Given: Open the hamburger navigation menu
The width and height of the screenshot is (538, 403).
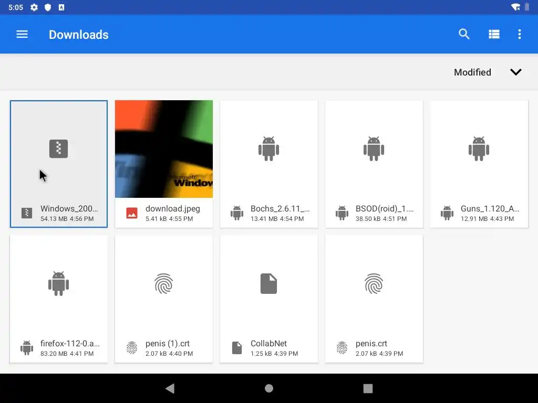Looking at the screenshot, I should click(22, 34).
